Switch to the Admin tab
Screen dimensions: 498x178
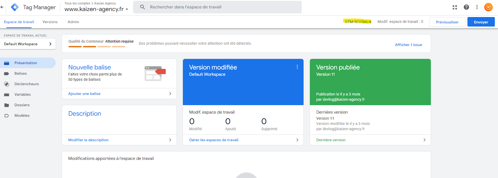[x=73, y=22]
